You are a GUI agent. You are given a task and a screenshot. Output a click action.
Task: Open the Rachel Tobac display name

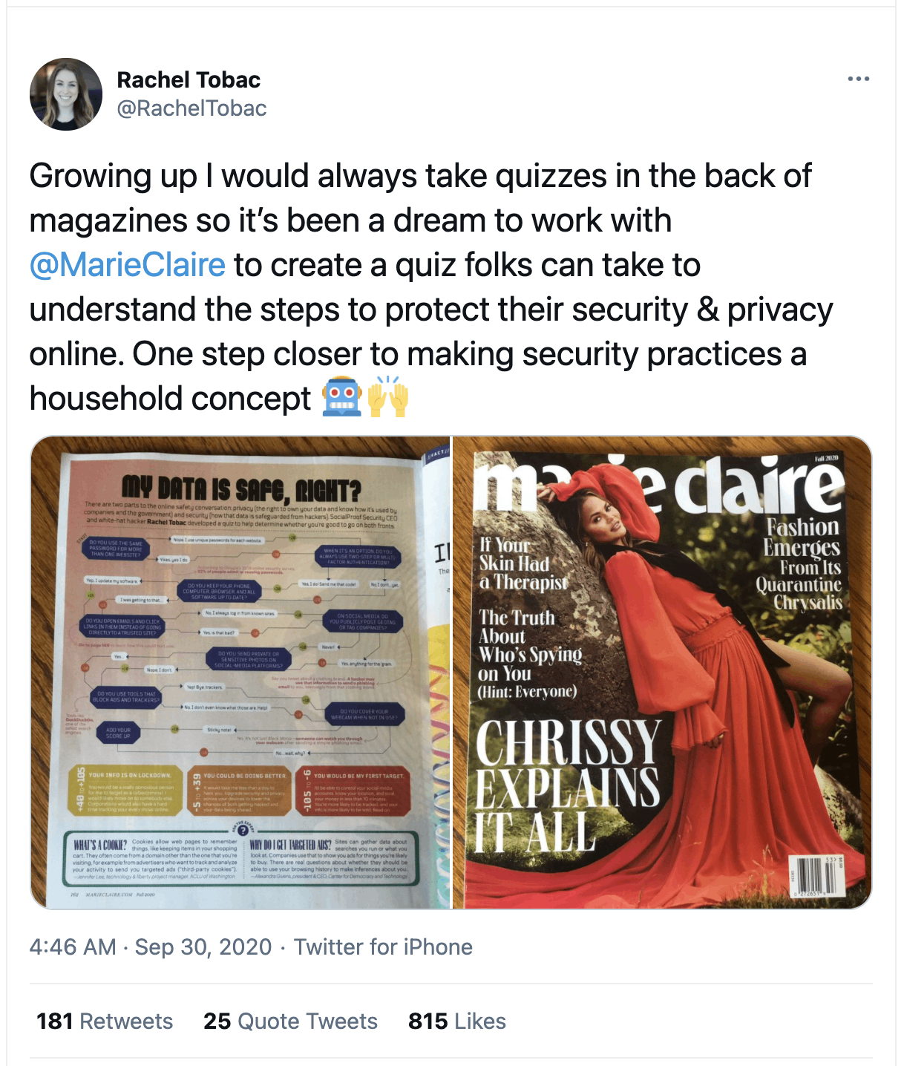[x=189, y=79]
